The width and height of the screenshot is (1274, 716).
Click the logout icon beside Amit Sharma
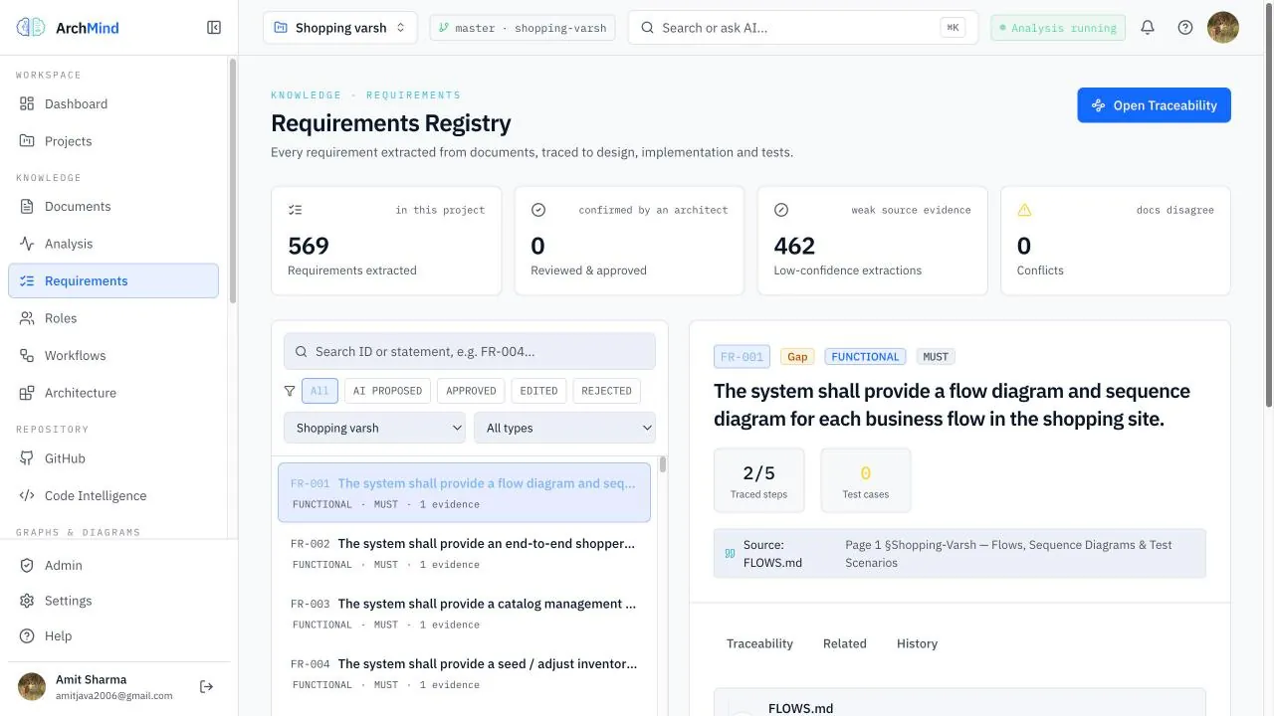point(206,686)
